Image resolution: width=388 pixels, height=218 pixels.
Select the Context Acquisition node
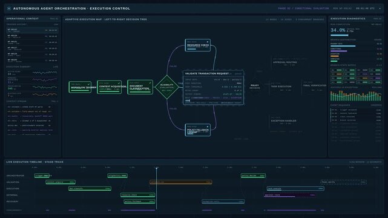110,87
